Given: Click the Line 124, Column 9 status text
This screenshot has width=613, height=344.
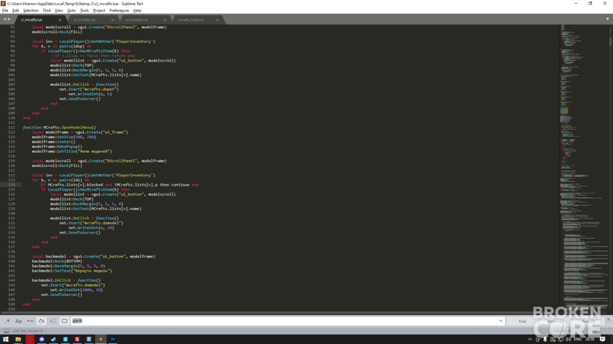Looking at the screenshot, I should coord(27,330).
